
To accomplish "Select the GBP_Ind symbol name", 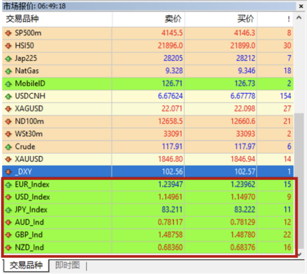I will coord(29,235).
